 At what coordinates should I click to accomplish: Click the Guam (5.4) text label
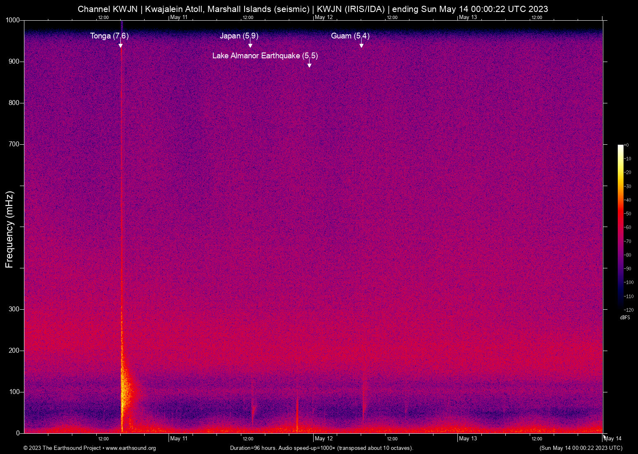click(x=350, y=36)
